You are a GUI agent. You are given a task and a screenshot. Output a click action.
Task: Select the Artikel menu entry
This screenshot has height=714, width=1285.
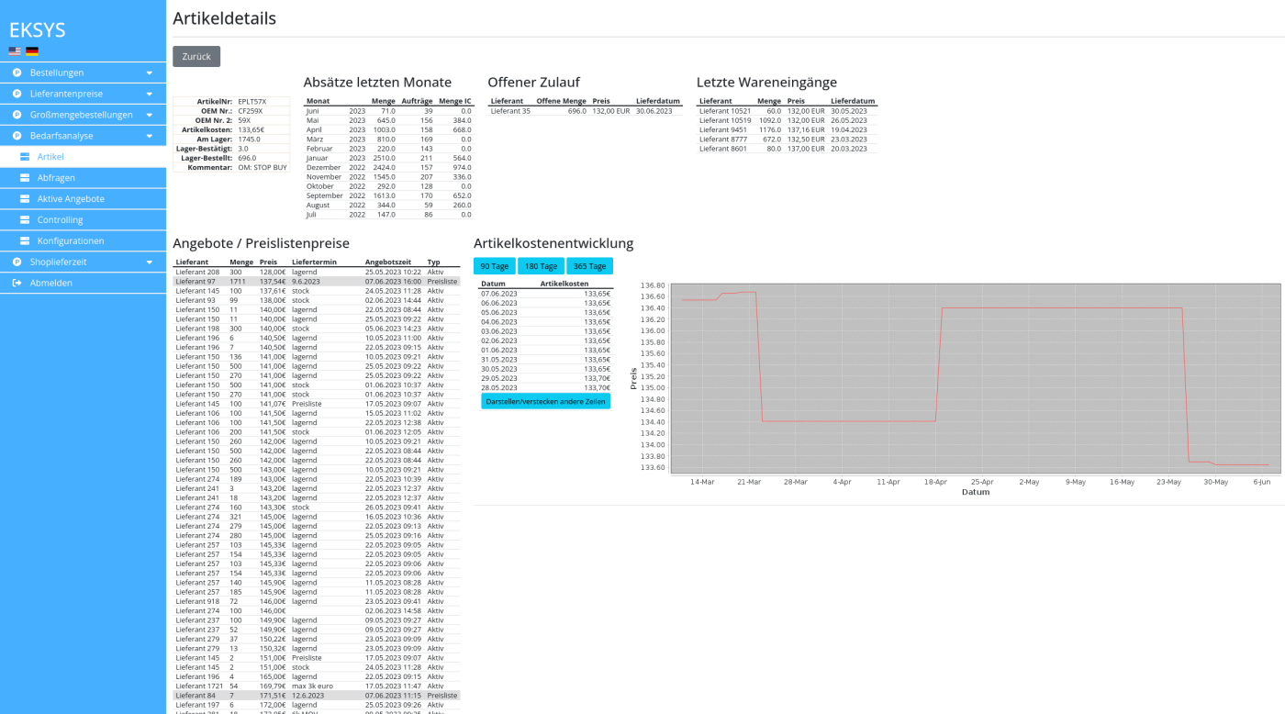[x=50, y=157]
